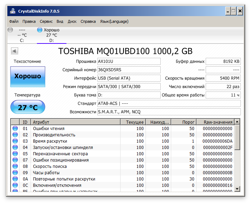Click the Скорость вращения value 5400 RPM

coord(223,78)
